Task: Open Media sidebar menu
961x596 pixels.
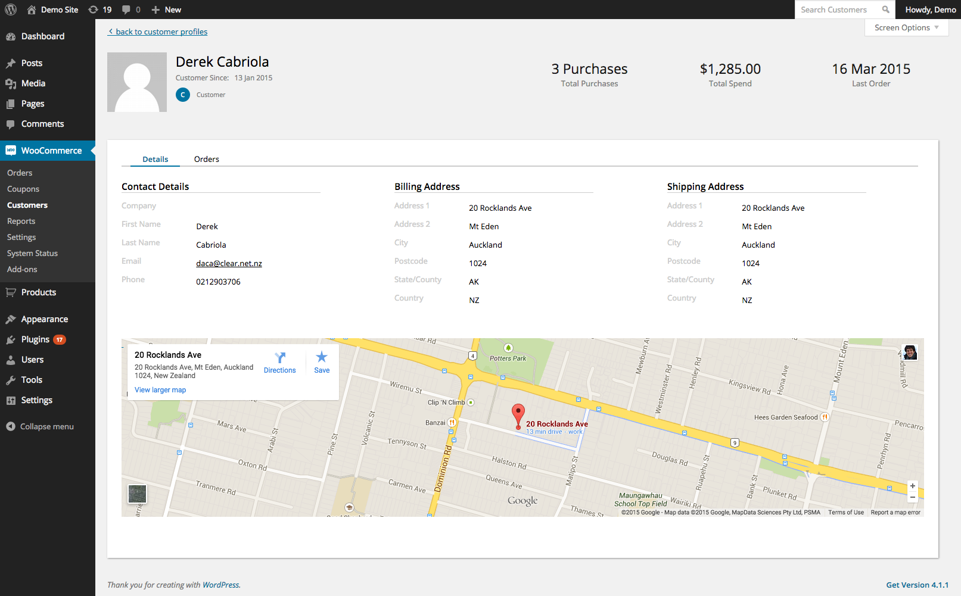Action: click(48, 83)
